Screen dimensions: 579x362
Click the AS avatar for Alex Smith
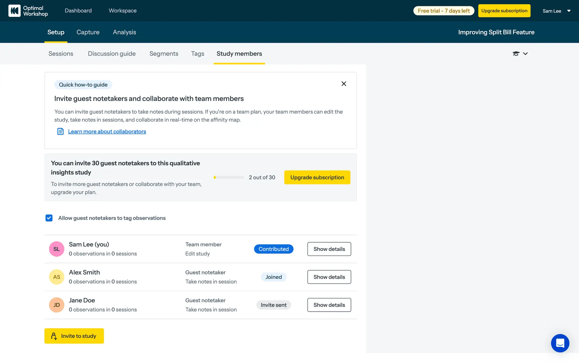(56, 277)
